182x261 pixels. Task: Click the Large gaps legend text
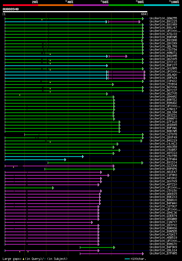point(35,259)
